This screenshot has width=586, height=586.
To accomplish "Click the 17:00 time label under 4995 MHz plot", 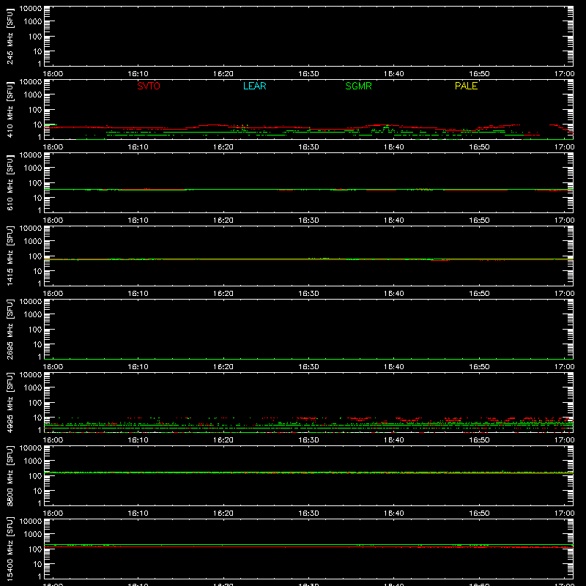I will point(564,440).
